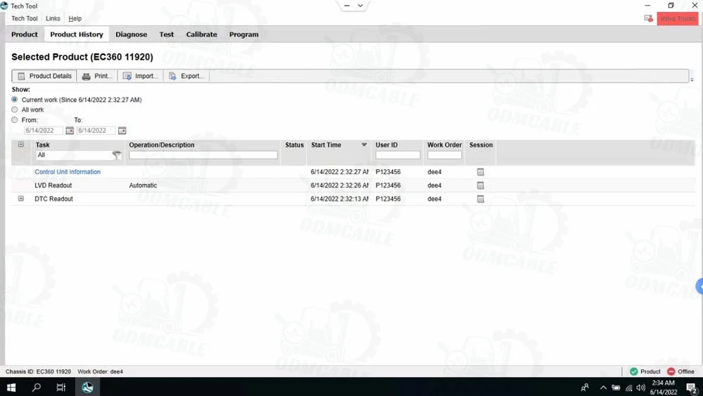Click the message icon beside Volvo Trucks
The width and height of the screenshot is (703, 396).
point(648,18)
